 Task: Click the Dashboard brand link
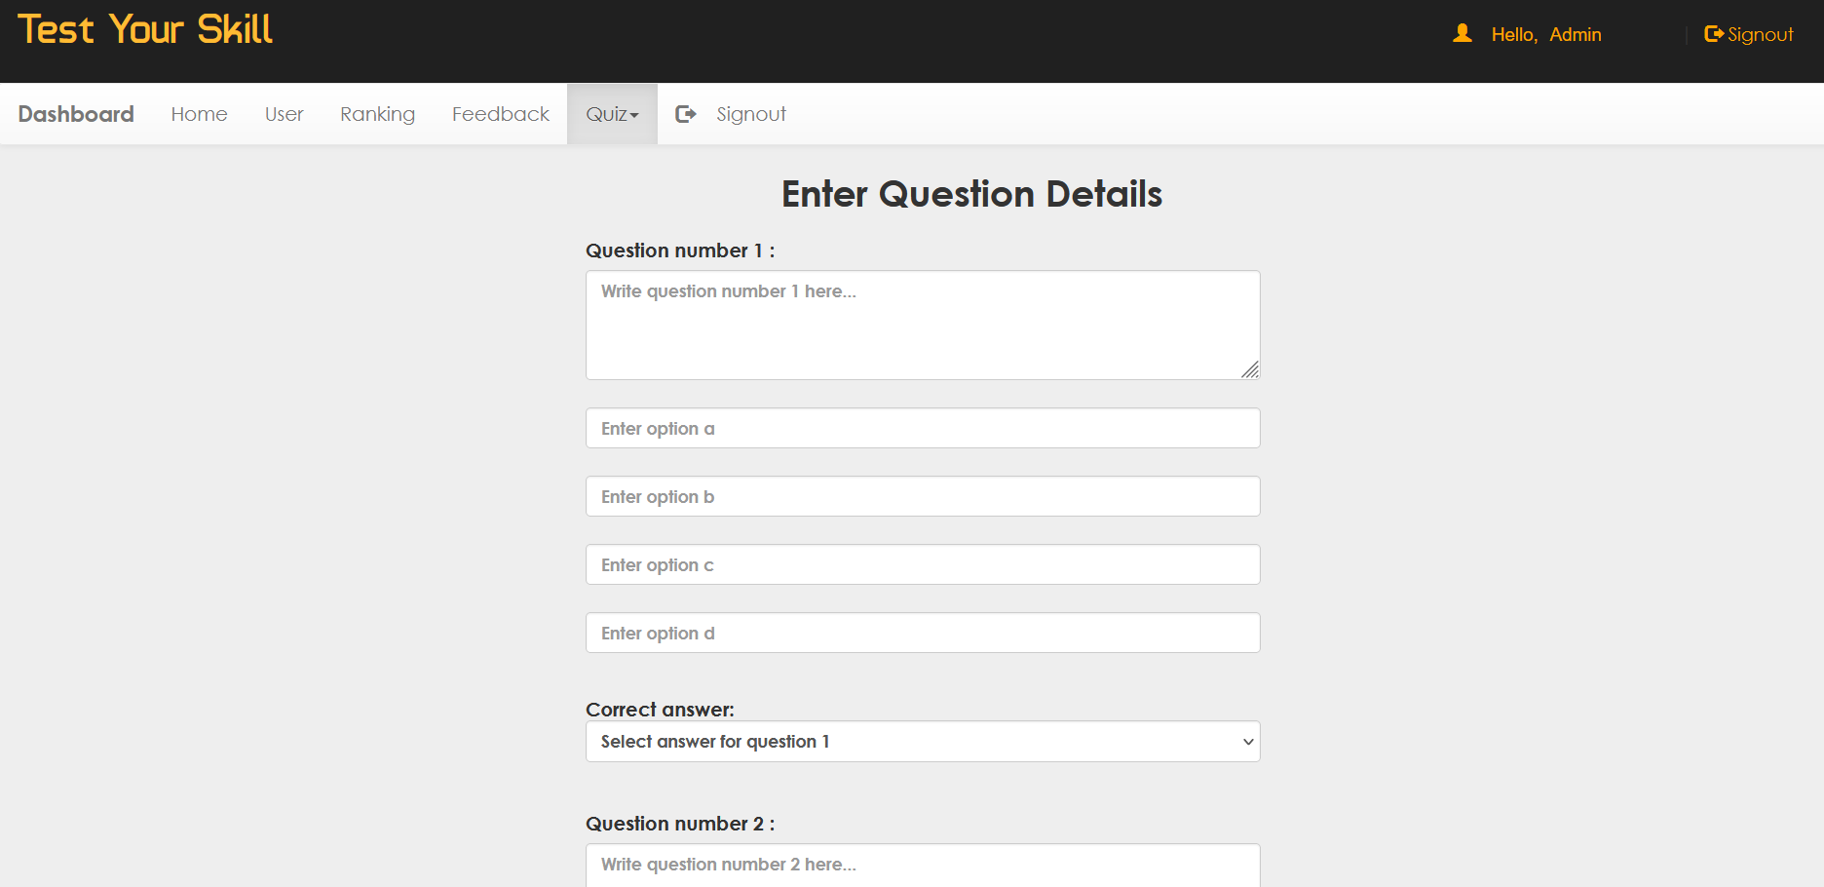[x=76, y=114]
